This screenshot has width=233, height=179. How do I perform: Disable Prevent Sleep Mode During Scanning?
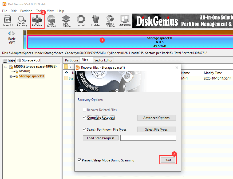[x=79, y=160]
